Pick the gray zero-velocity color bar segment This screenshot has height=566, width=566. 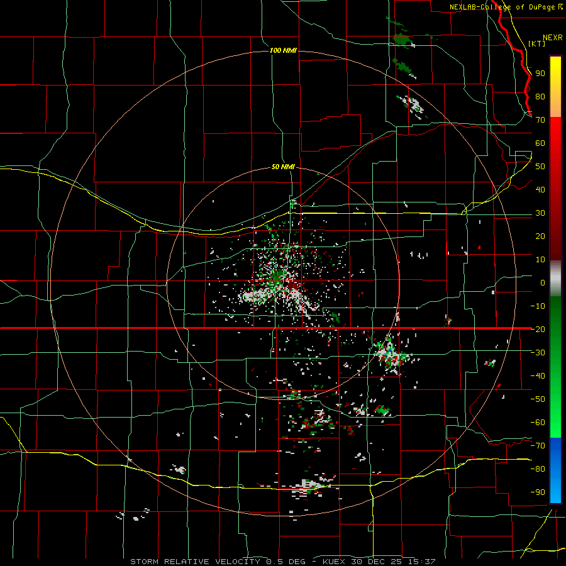(x=555, y=279)
